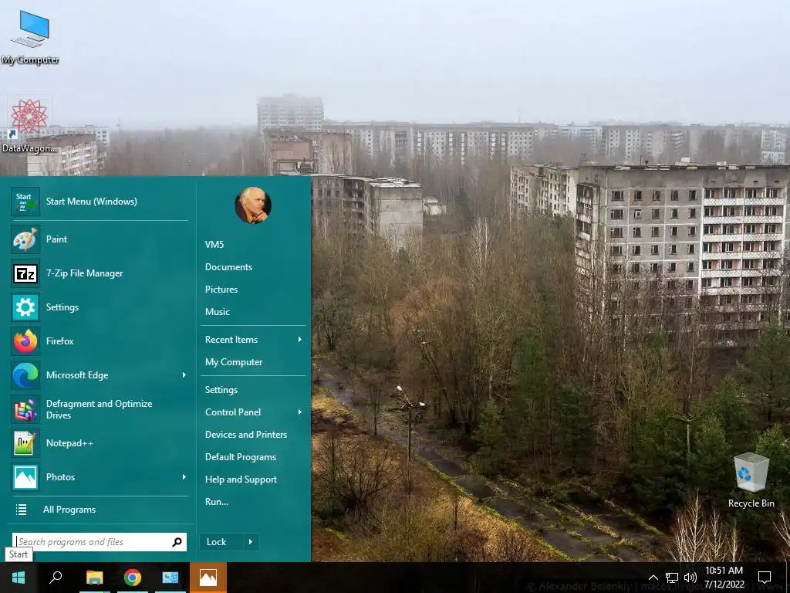Click the Control Panel label
The height and width of the screenshot is (593, 790).
pyautogui.click(x=233, y=412)
